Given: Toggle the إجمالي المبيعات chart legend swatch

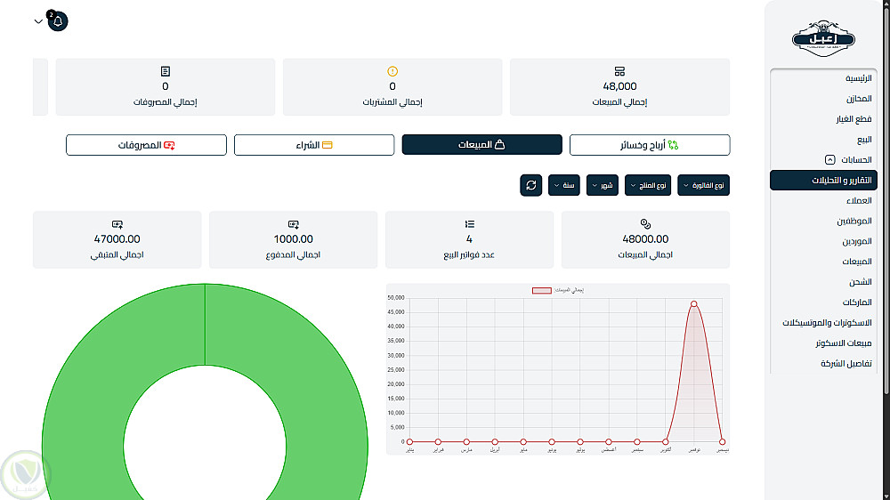Looking at the screenshot, I should pos(541,290).
